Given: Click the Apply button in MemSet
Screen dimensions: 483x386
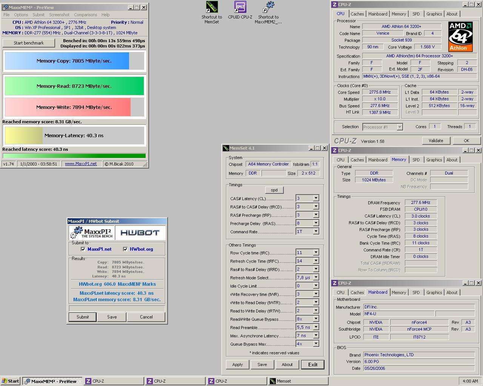Looking at the screenshot, I should (238, 365).
